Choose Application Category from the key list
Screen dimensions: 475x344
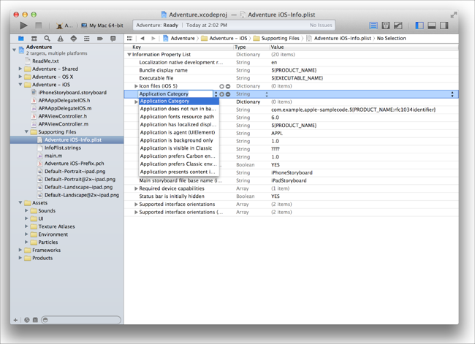[179, 101]
